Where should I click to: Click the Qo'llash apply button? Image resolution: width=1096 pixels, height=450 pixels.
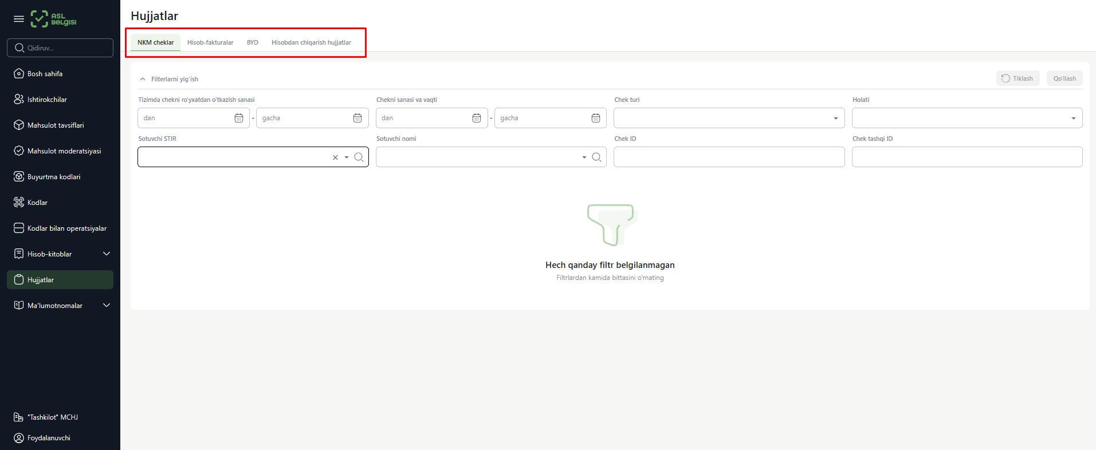(1064, 78)
